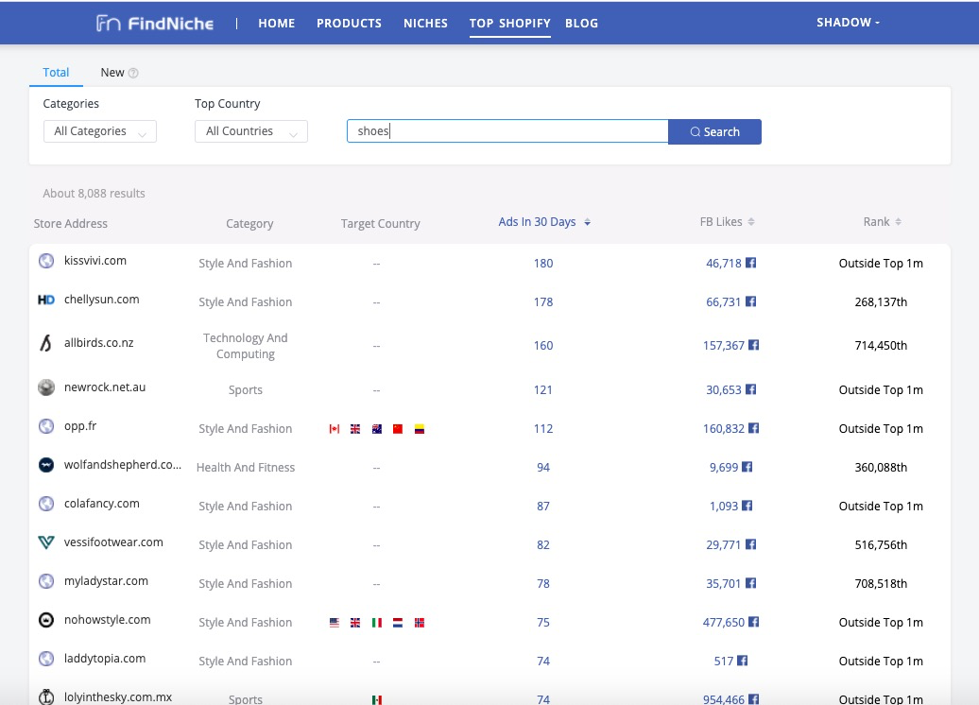Click the shoes search input field

click(507, 131)
